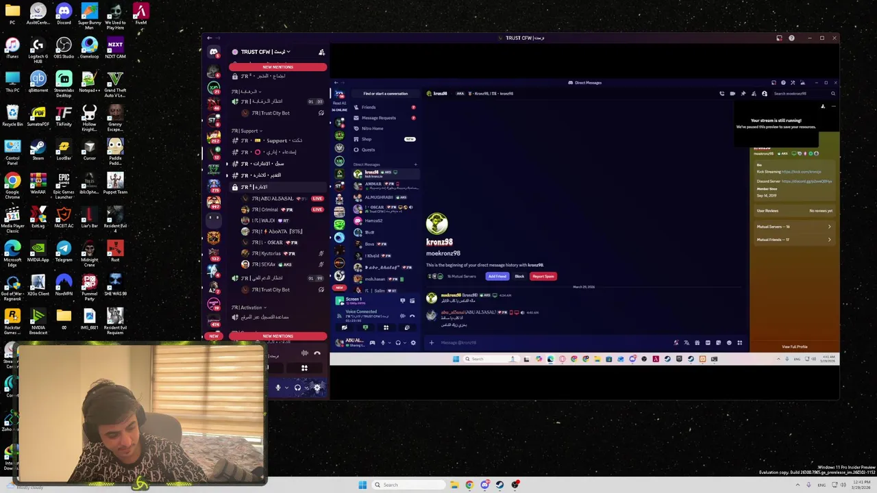Image resolution: width=877 pixels, height=493 pixels.
Task: Open qBittorrent desktop shortcut
Action: tap(38, 81)
